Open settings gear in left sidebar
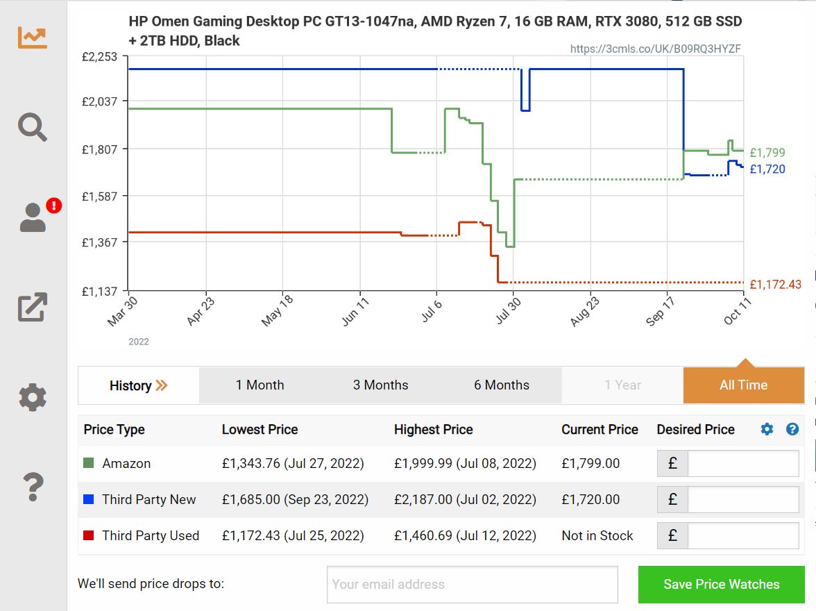 (33, 398)
